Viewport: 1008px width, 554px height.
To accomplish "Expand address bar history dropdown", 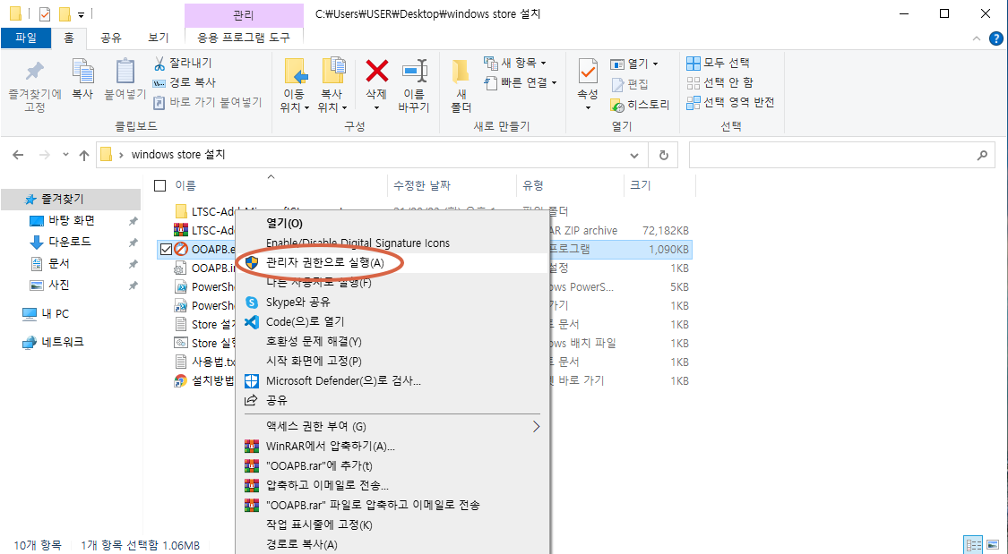I will 634,156.
